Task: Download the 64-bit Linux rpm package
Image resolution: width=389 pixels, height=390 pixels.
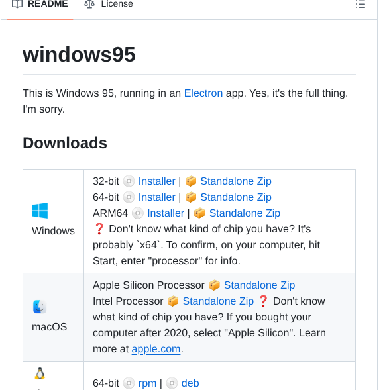Action: 142,383
